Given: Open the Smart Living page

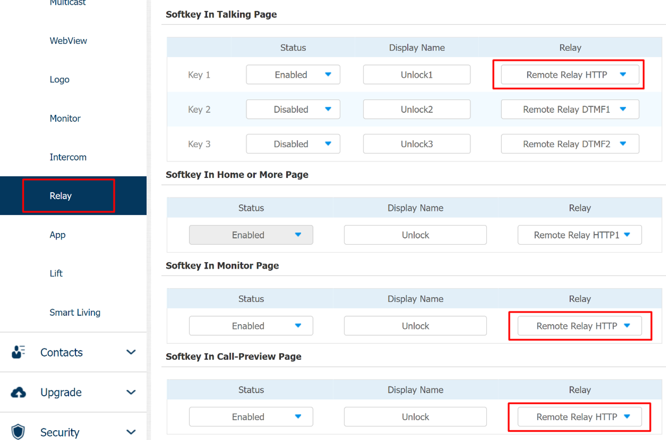Looking at the screenshot, I should (75, 312).
